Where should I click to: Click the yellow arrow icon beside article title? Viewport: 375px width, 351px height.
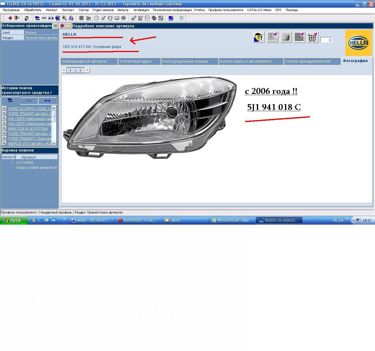[x=68, y=26]
